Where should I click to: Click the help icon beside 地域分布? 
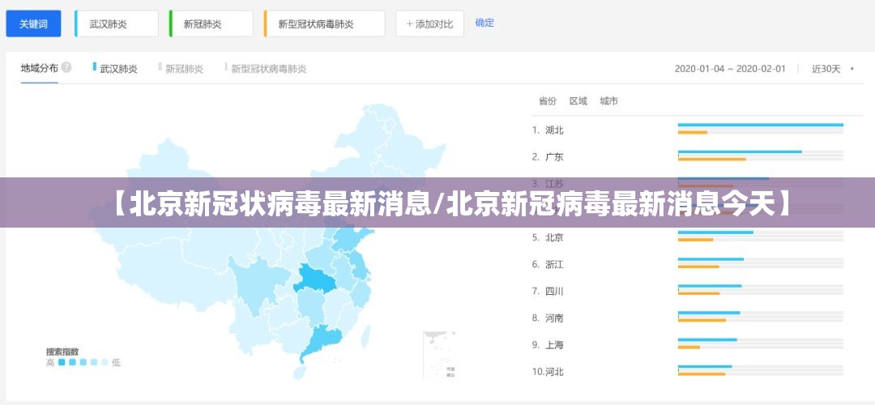(x=66, y=67)
